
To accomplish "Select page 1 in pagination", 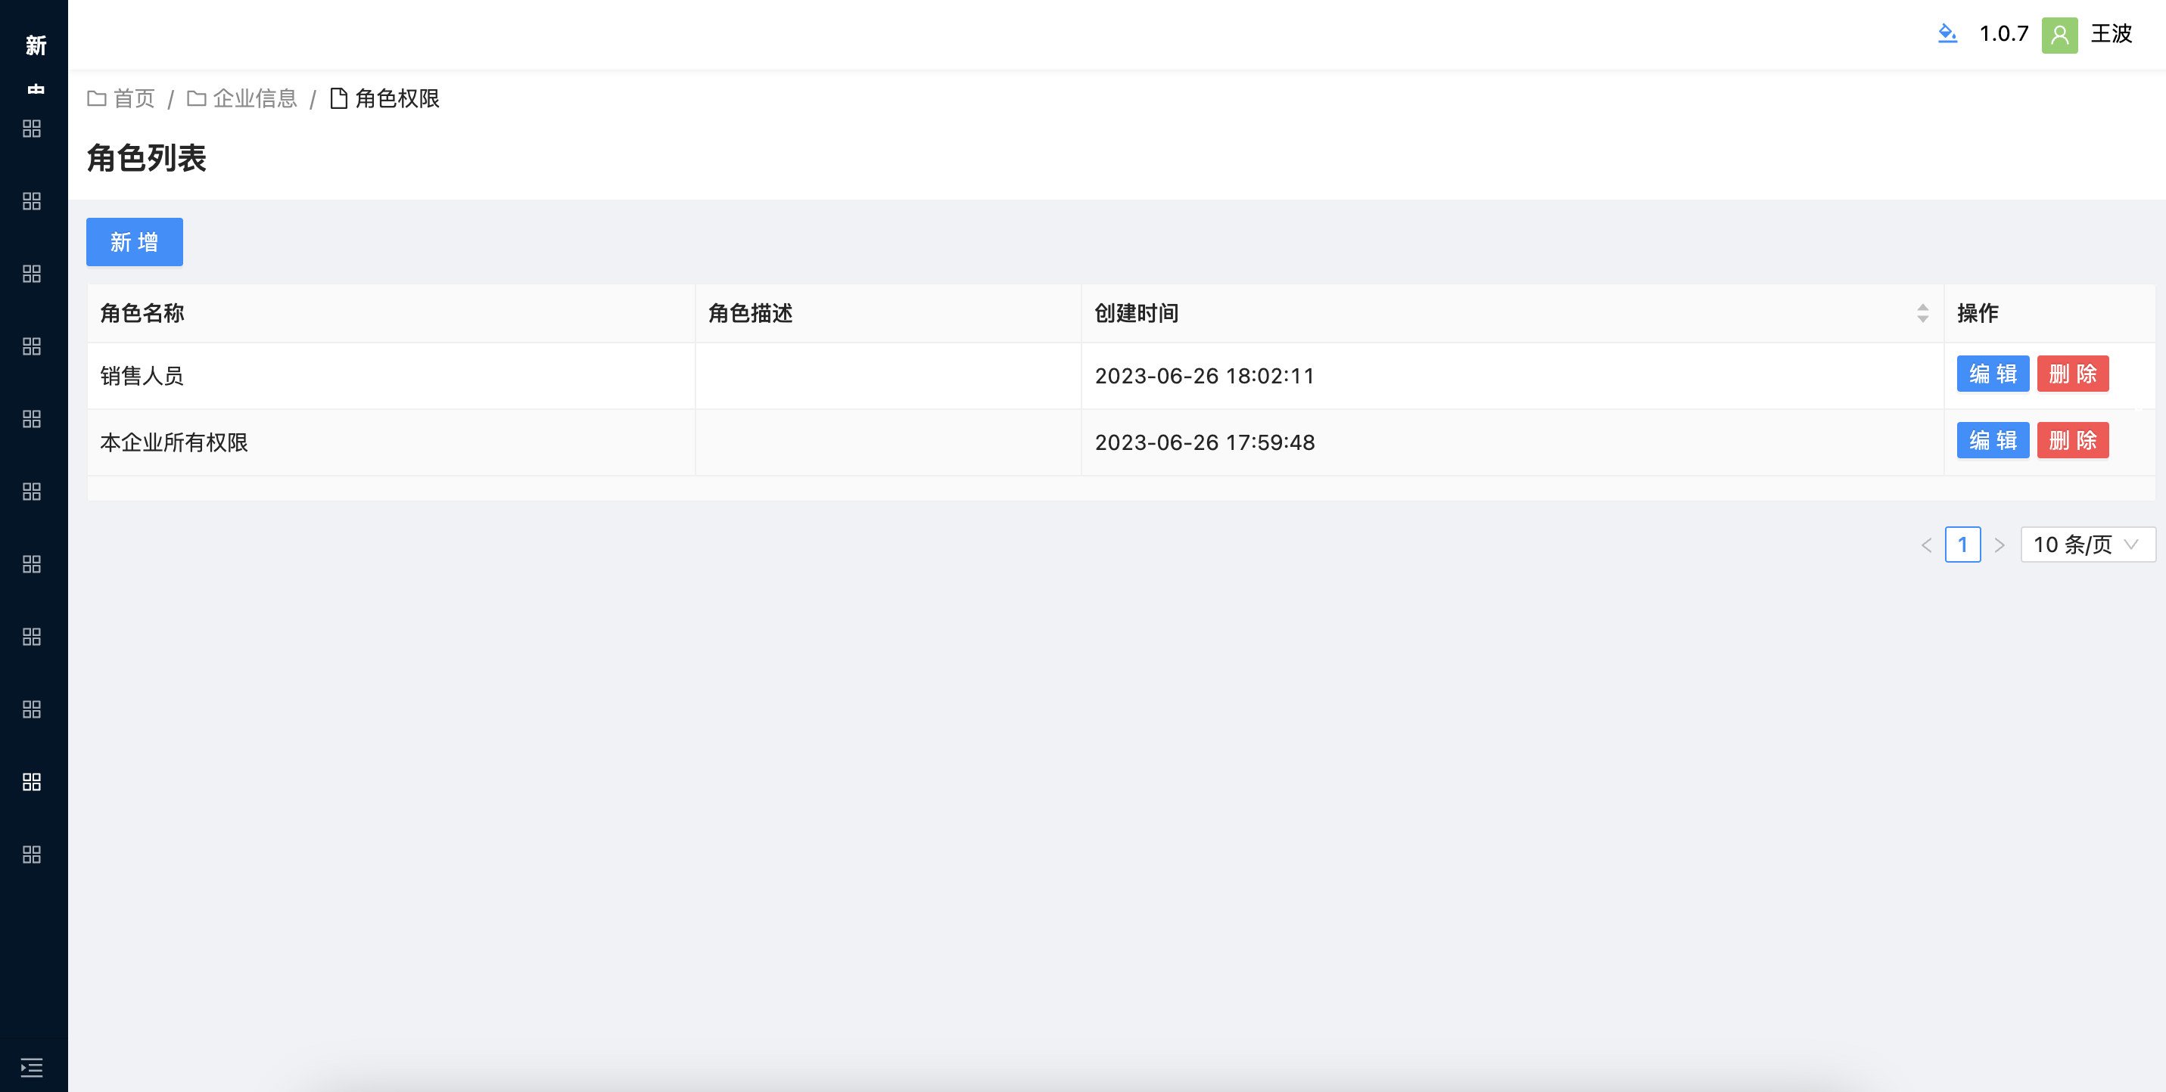I will point(1962,544).
